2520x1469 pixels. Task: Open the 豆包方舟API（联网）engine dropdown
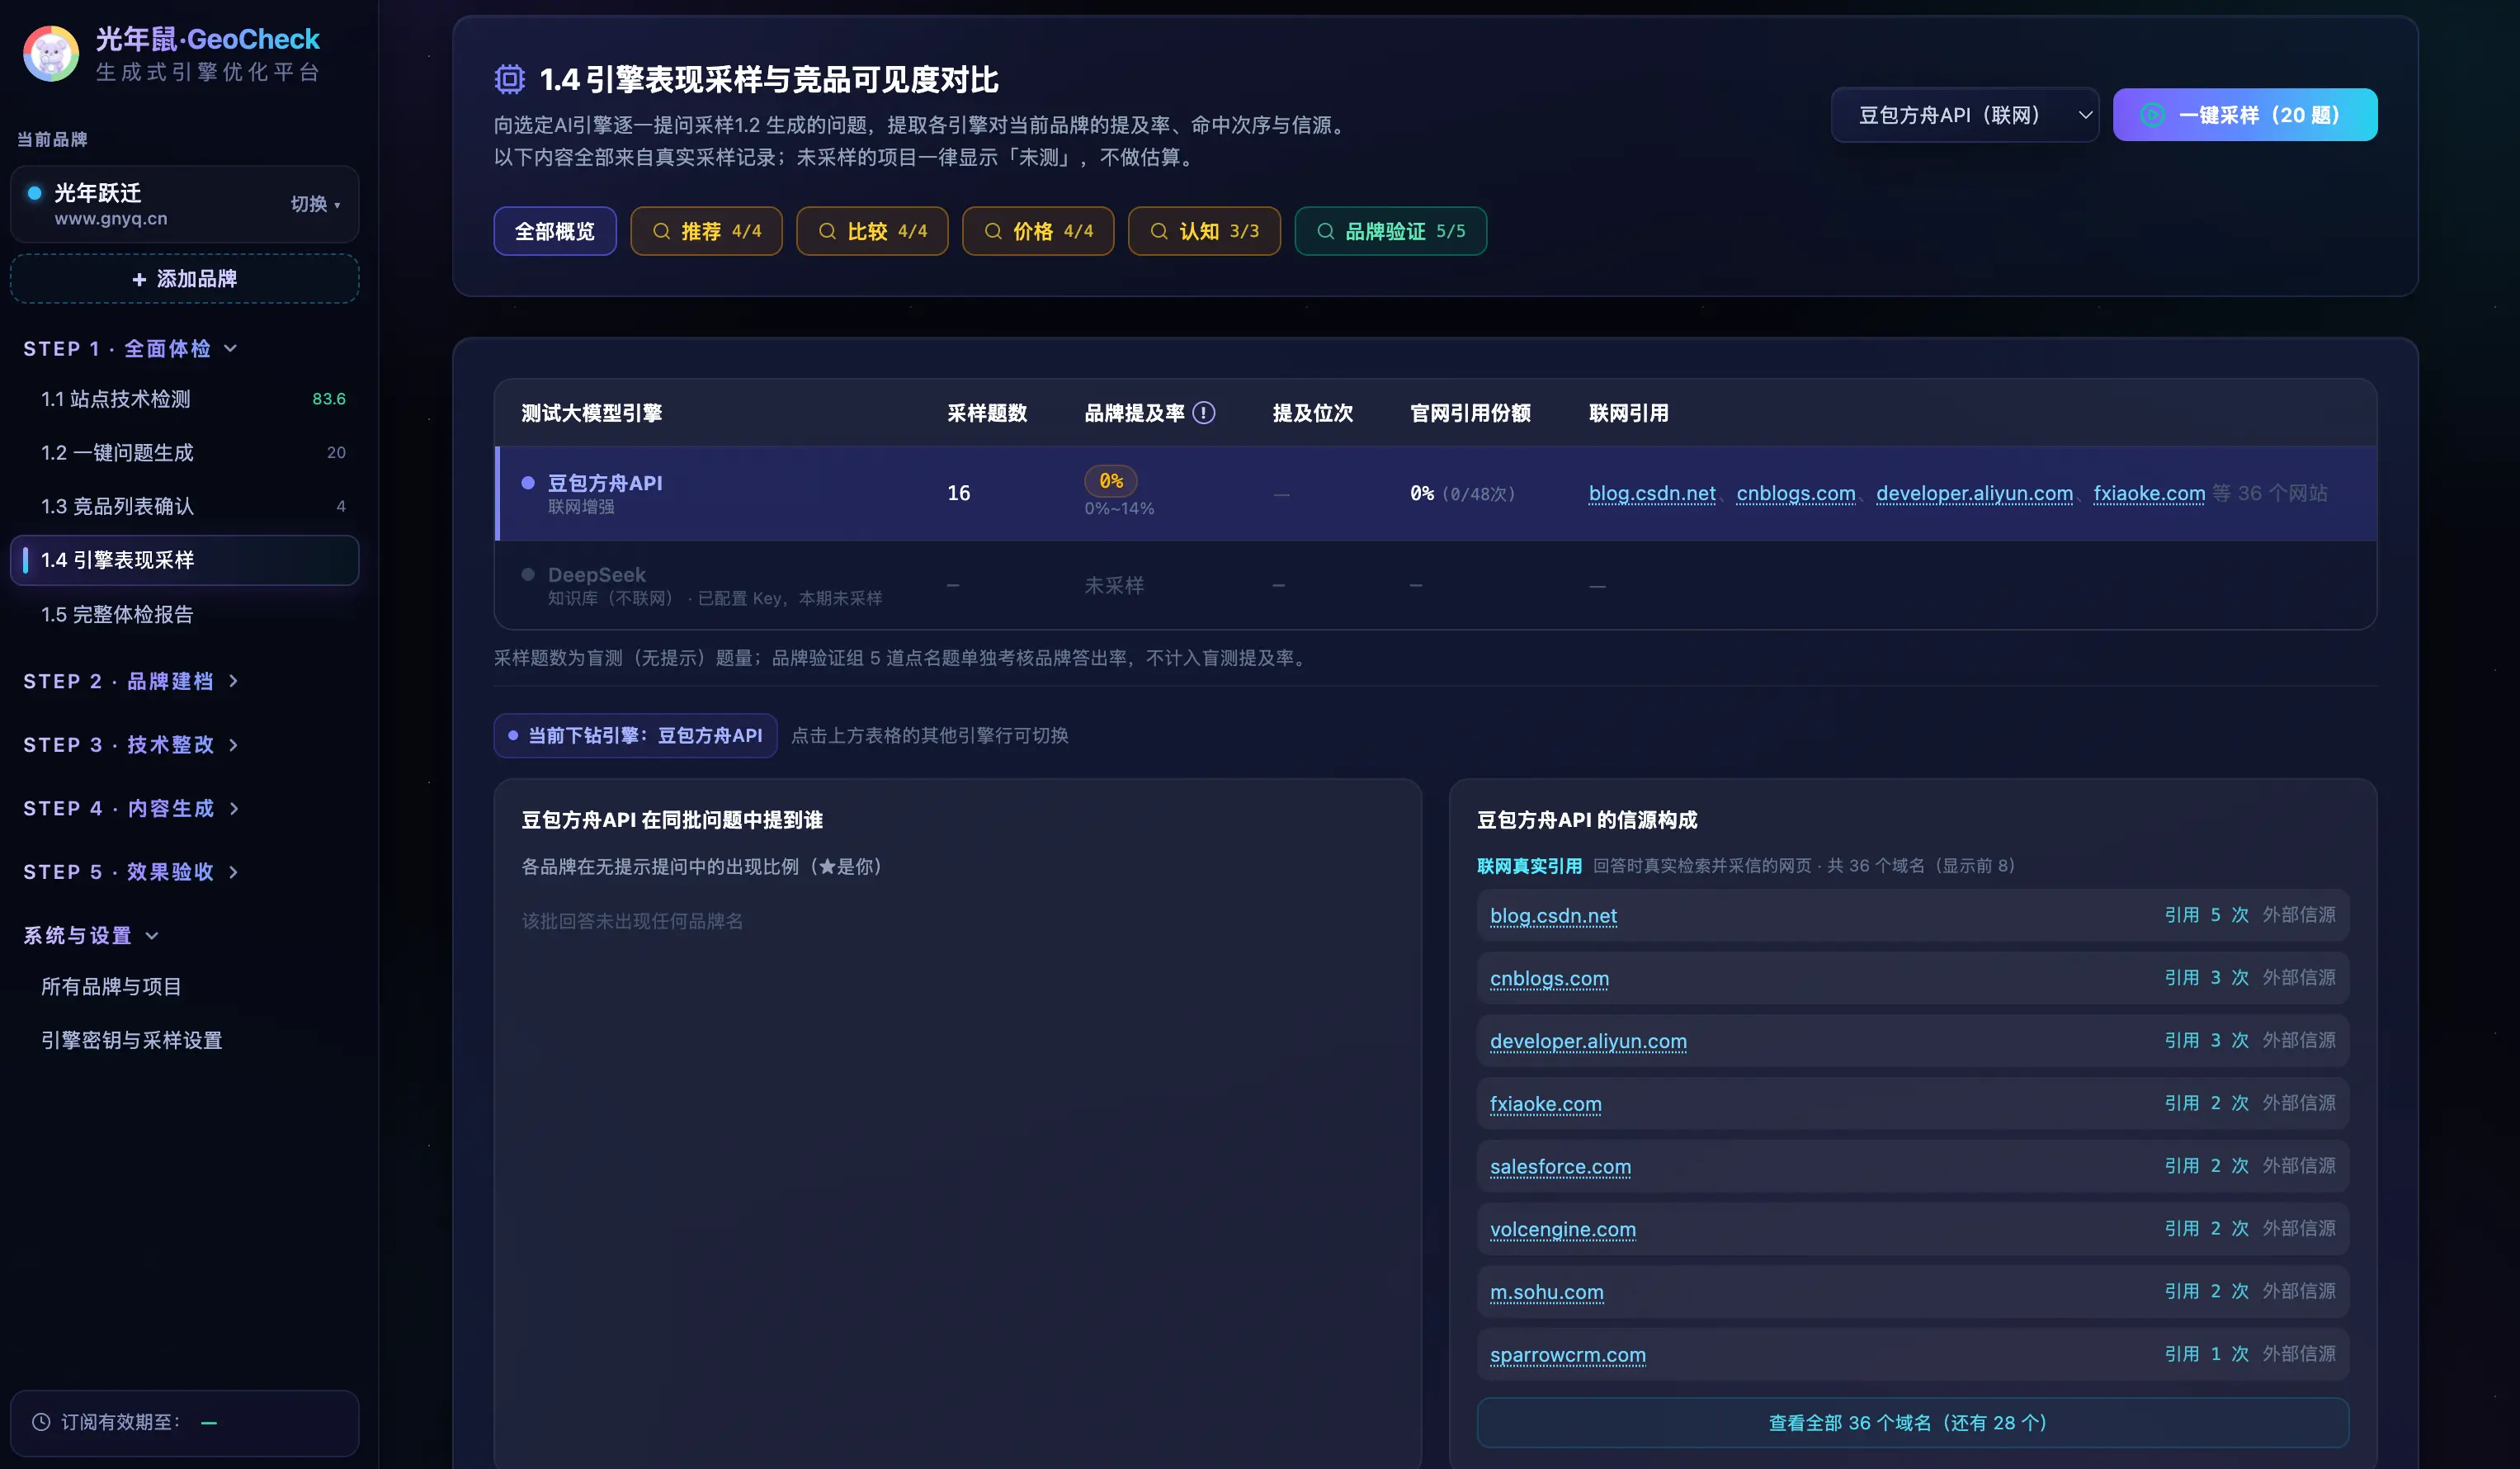[1964, 115]
